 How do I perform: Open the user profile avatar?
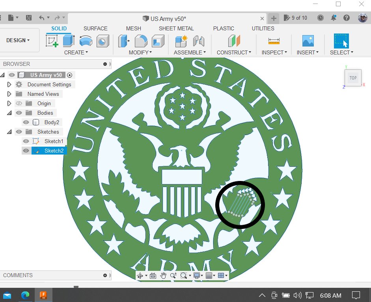[x=362, y=18]
